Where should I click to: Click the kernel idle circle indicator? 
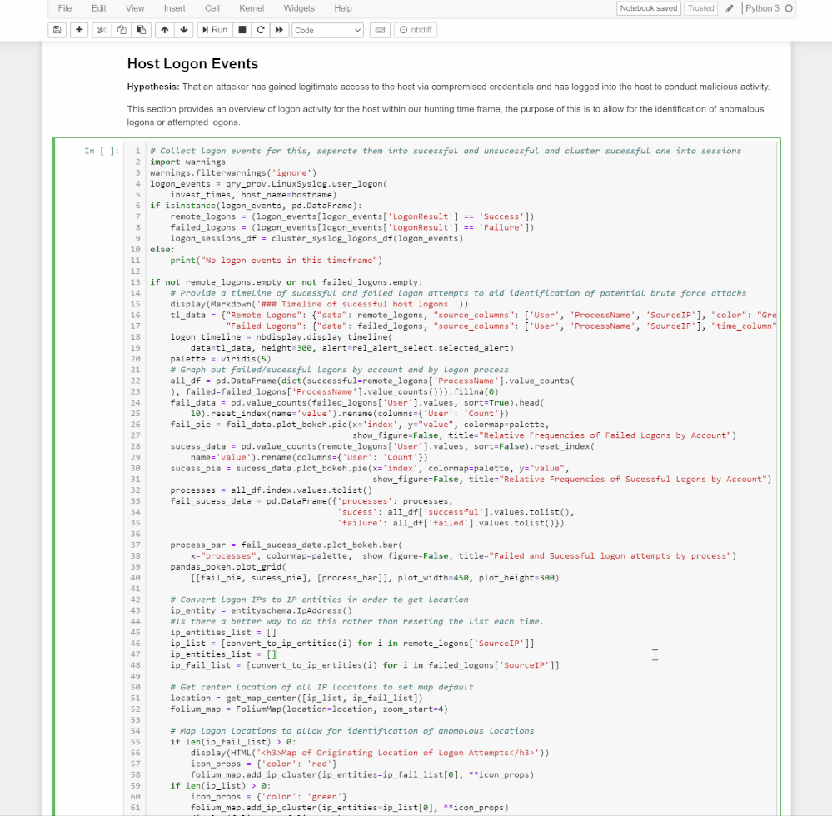(x=789, y=8)
